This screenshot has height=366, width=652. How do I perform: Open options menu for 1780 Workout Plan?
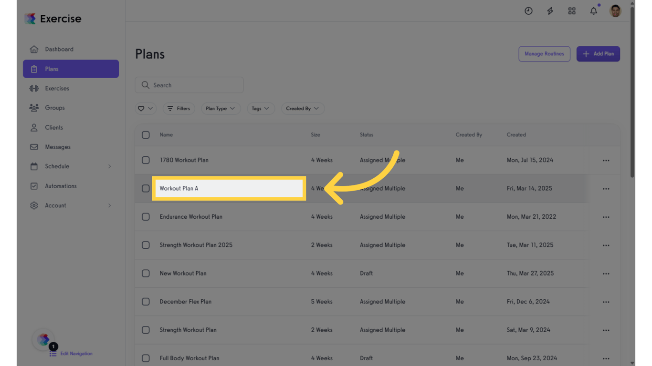pos(606,161)
